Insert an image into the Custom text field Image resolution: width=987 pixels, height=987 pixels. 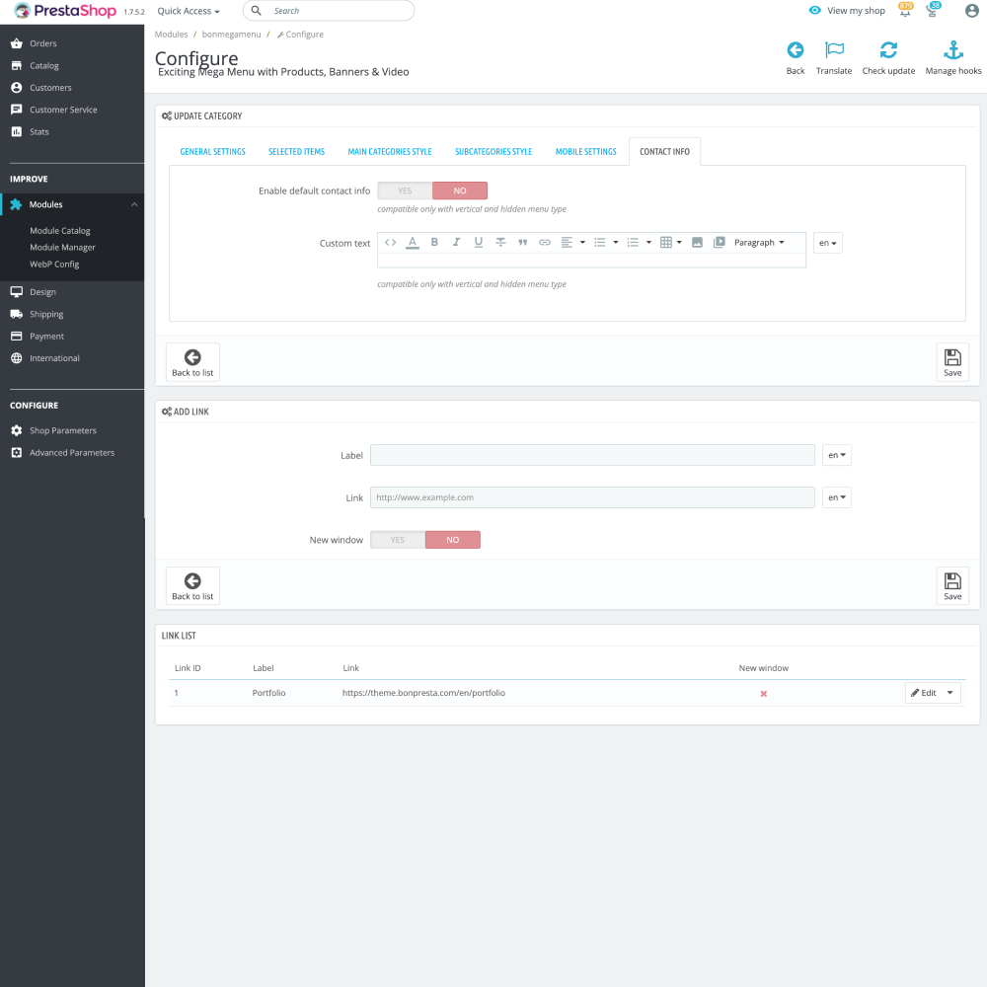pyautogui.click(x=696, y=242)
